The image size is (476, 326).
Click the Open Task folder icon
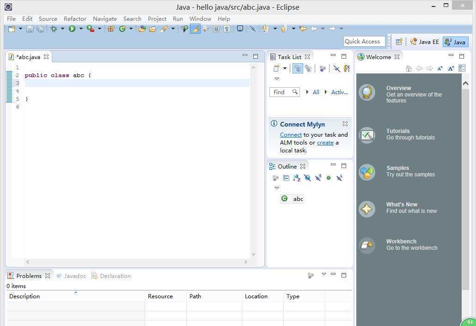pos(153,29)
